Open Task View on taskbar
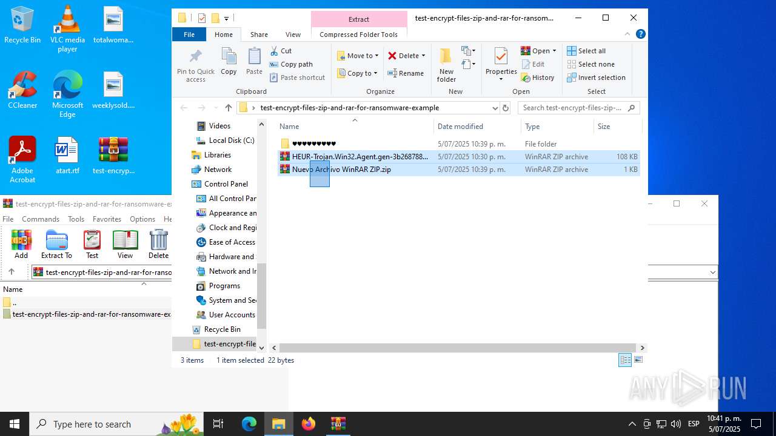Viewport: 776px width, 436px height. [x=218, y=424]
